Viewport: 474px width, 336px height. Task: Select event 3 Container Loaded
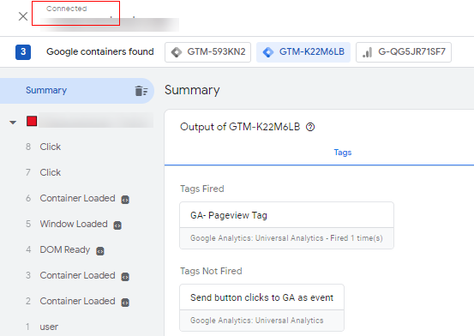coord(77,275)
